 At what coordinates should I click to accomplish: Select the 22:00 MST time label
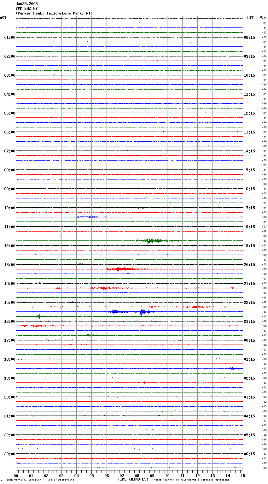tap(9, 435)
